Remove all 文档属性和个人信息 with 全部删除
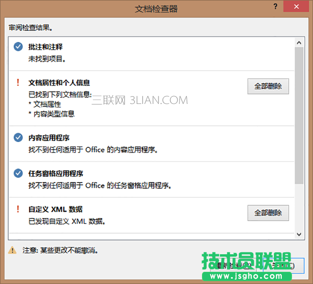This screenshot has width=313, height=284. click(268, 86)
